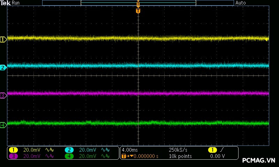Select the magenta channel 3 badge in readout
This screenshot has height=167, width=279.
coord(13,156)
